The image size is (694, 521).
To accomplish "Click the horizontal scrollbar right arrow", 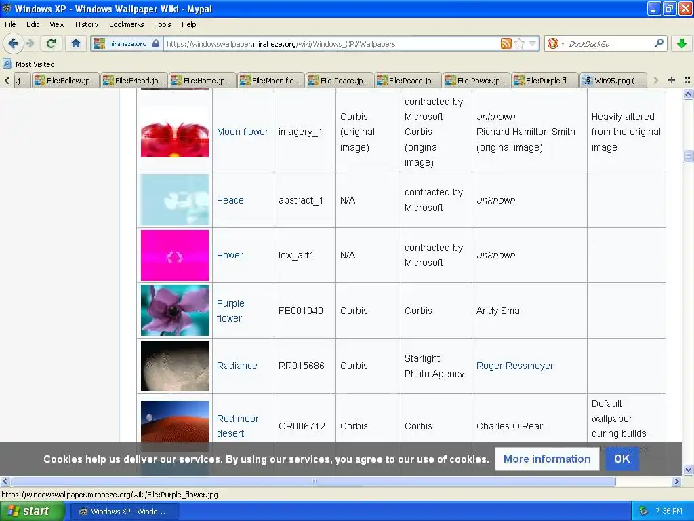I will [677, 481].
